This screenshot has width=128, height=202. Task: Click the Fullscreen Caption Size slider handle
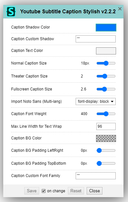click(104, 89)
